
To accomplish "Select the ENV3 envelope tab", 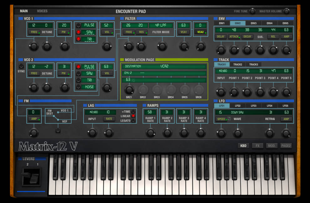I will click(x=253, y=23).
